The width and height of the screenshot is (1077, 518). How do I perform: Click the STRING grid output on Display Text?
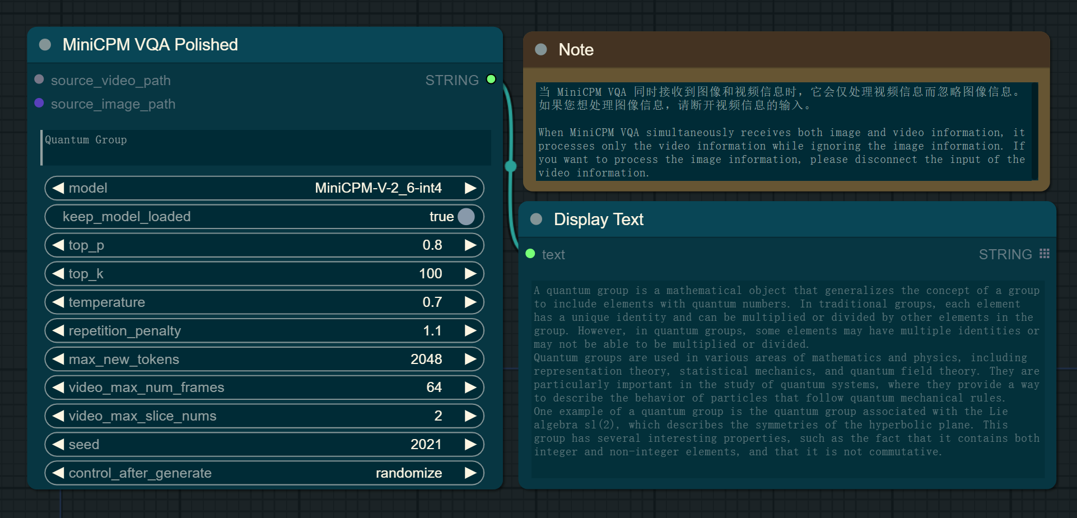pyautogui.click(x=1044, y=254)
